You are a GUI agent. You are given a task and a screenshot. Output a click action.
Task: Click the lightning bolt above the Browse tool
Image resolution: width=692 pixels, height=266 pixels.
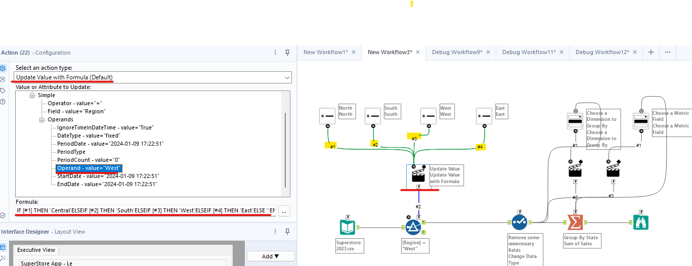click(x=641, y=212)
